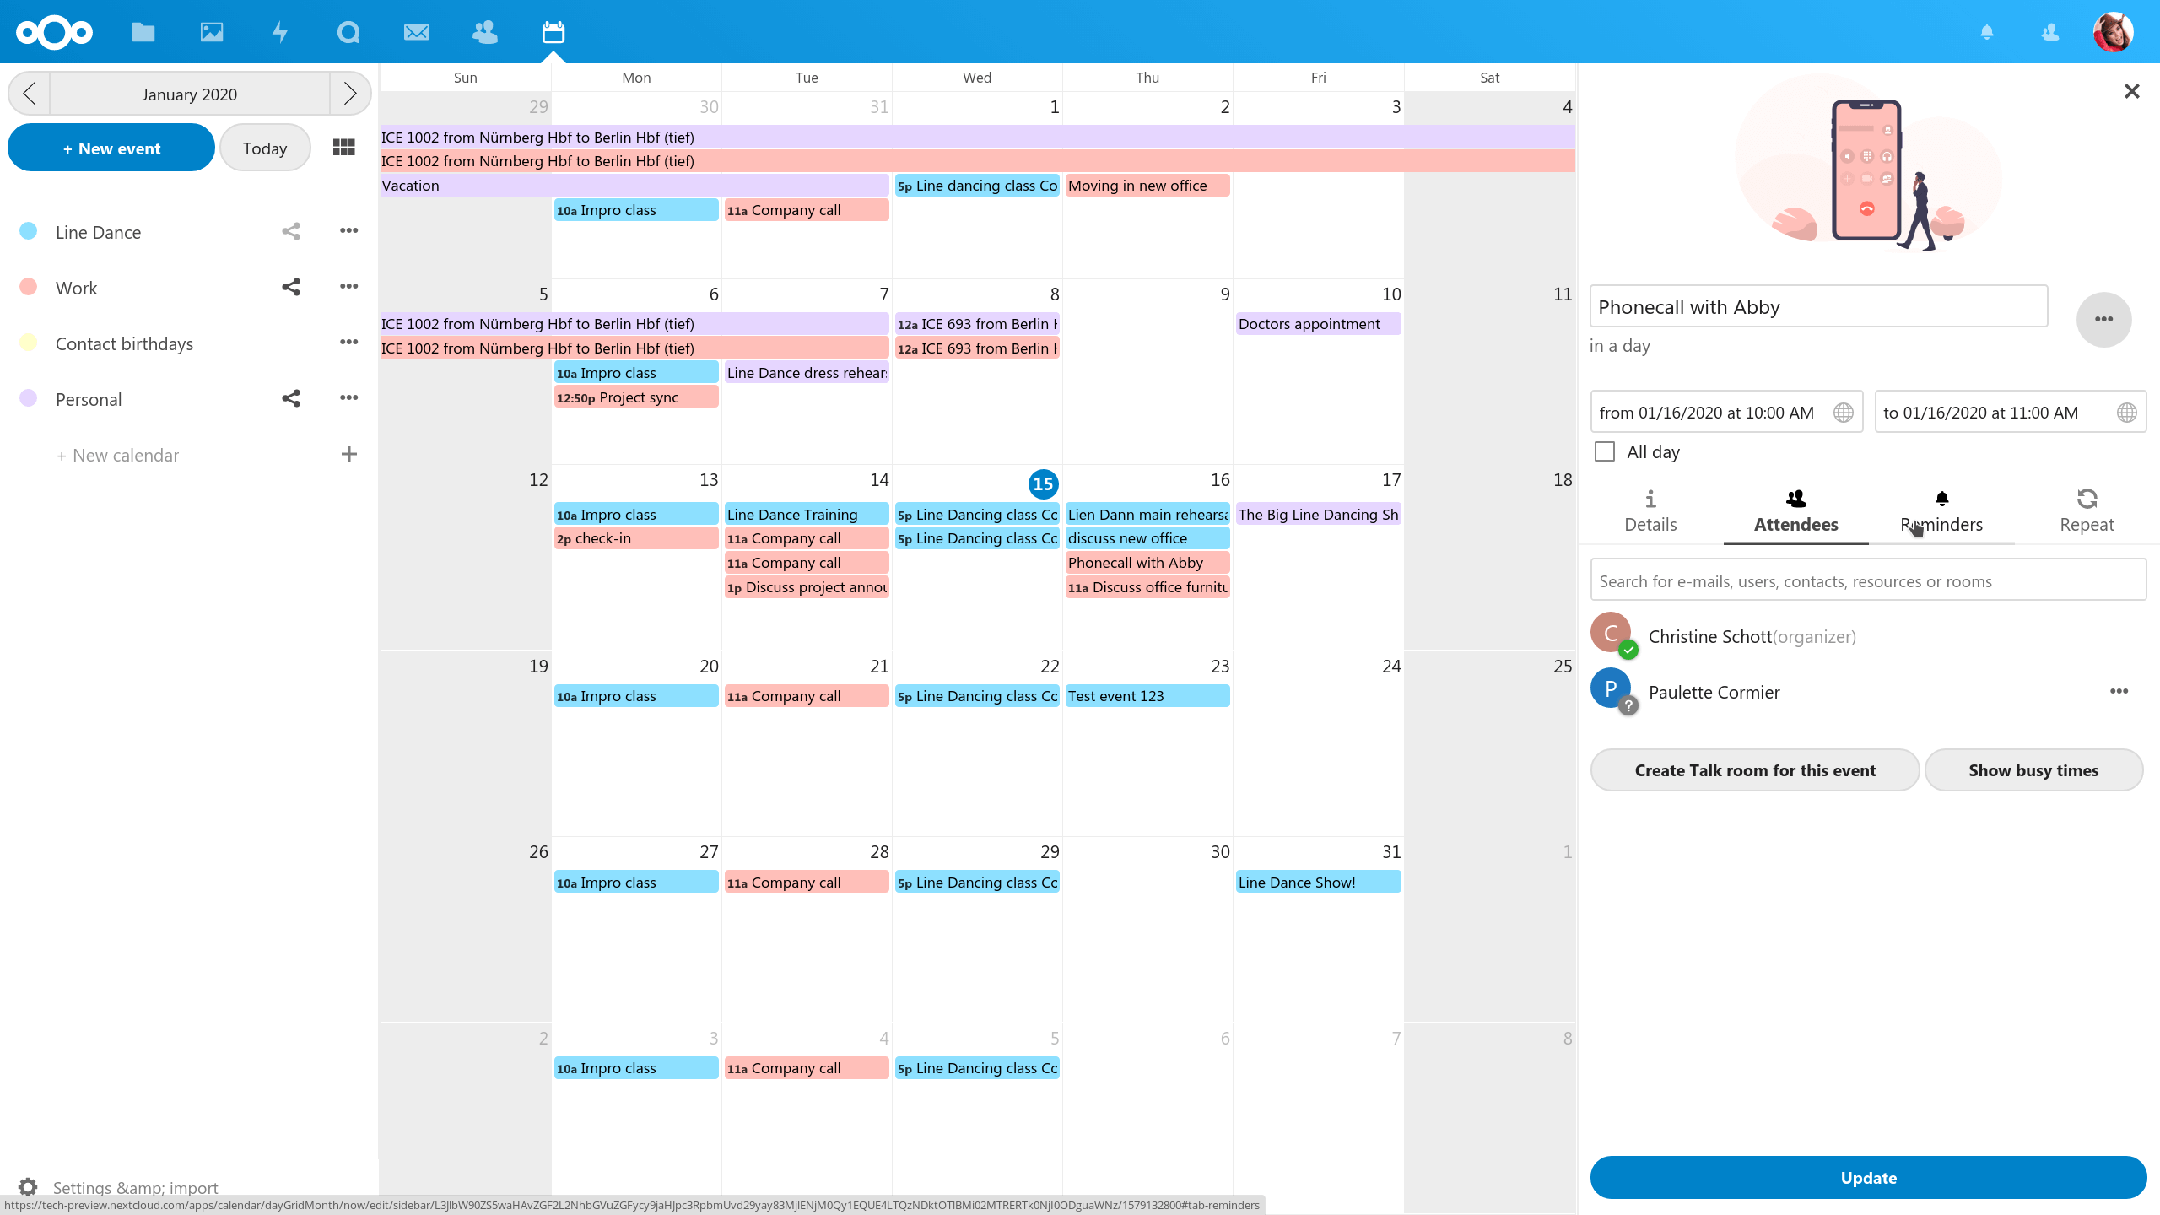Viewport: 2160px width, 1215px height.
Task: Click the Files app icon in top bar
Action: coord(143,30)
